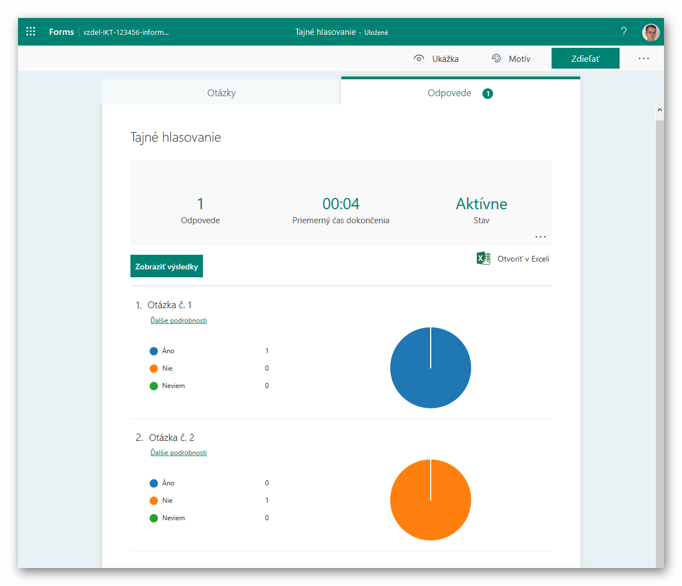This screenshot has width=682, height=586.
Task: Click the orange Nie swatch in question 2
Action: click(x=153, y=501)
